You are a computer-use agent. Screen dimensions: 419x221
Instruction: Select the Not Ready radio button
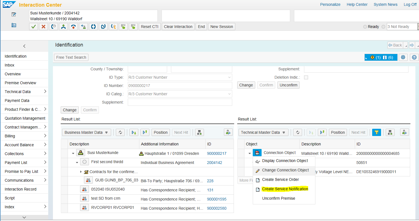384,27
